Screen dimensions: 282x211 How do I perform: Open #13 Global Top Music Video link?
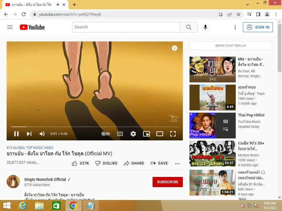[x=30, y=148]
